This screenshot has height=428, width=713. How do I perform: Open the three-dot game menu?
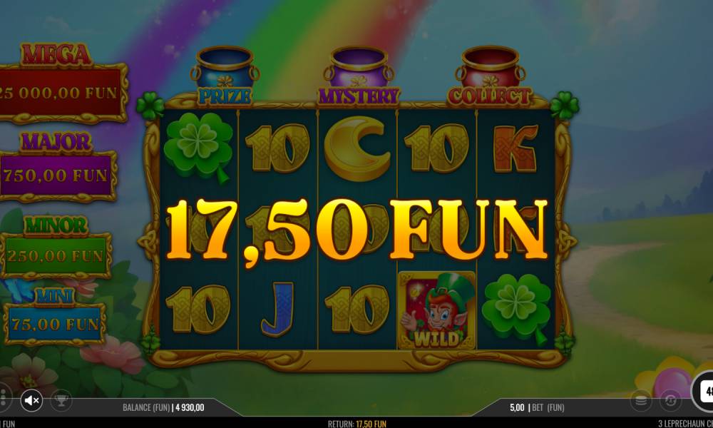pos(3,398)
